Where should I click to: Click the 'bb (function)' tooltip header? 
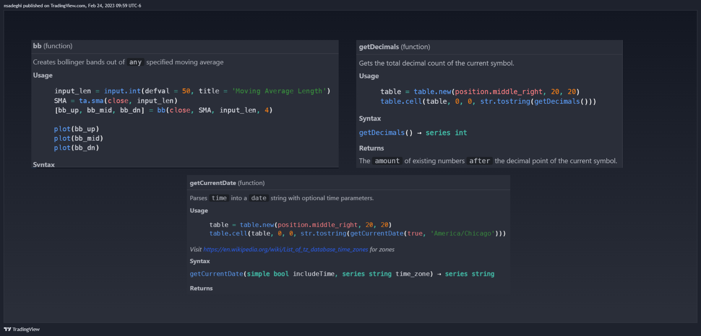tap(53, 46)
